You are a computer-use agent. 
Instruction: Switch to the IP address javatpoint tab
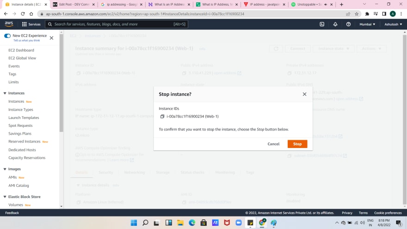pyautogui.click(x=264, y=5)
